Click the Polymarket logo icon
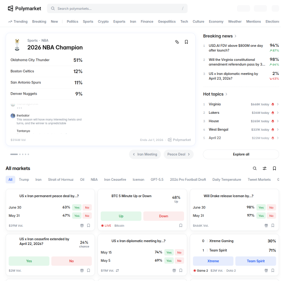The height and width of the screenshot is (281, 281). tap(10, 8)
